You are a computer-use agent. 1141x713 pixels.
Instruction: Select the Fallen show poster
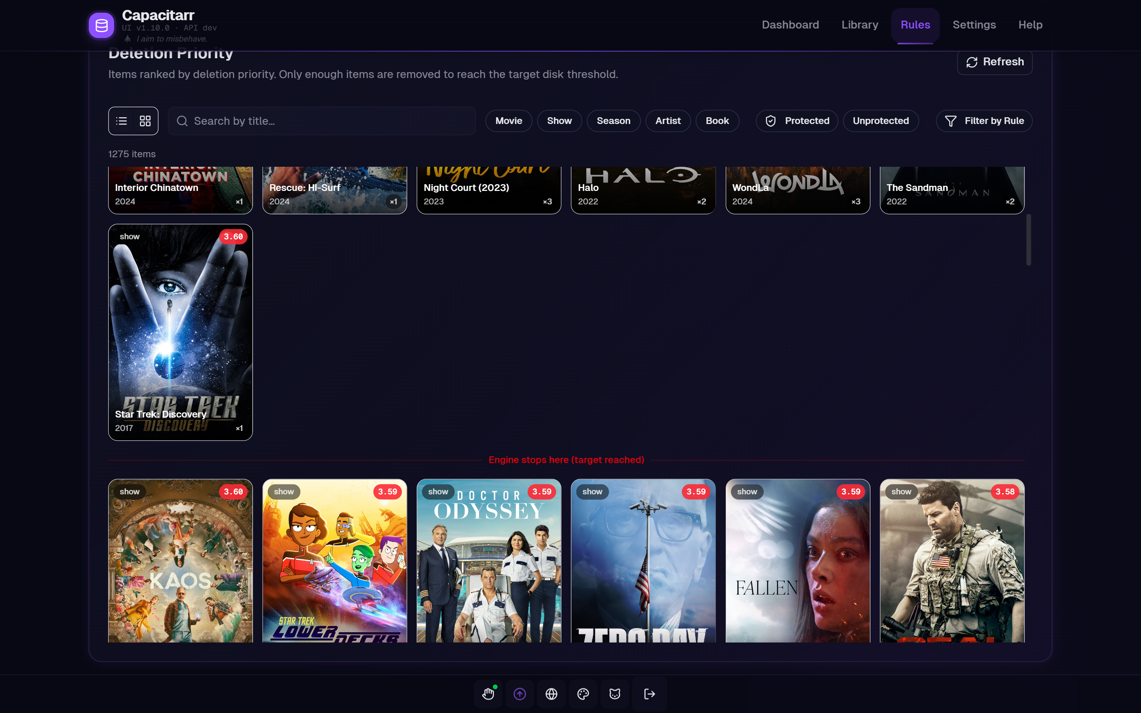798,560
